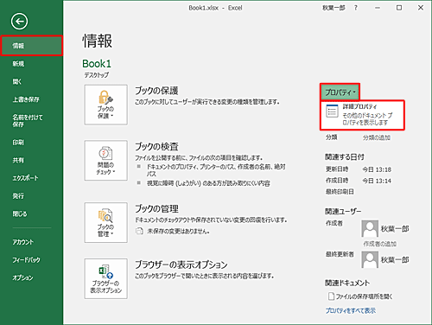Open the ブックの保護 protect workbook button

105,105
